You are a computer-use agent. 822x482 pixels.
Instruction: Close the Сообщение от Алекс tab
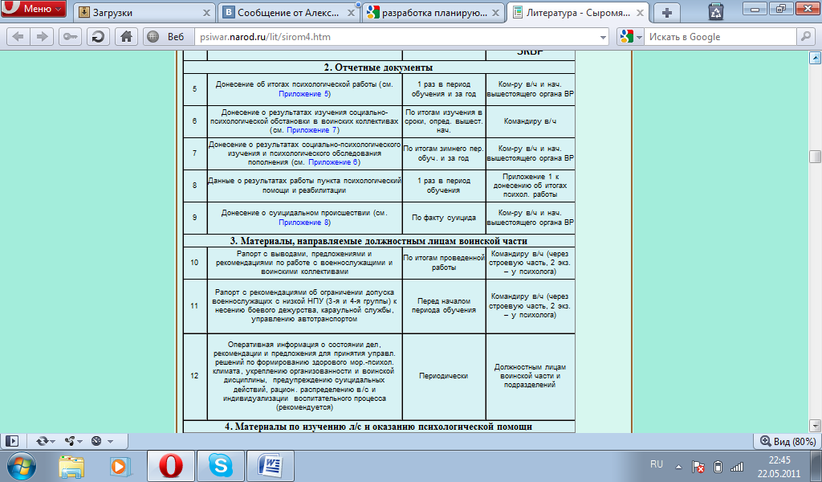coord(352,13)
